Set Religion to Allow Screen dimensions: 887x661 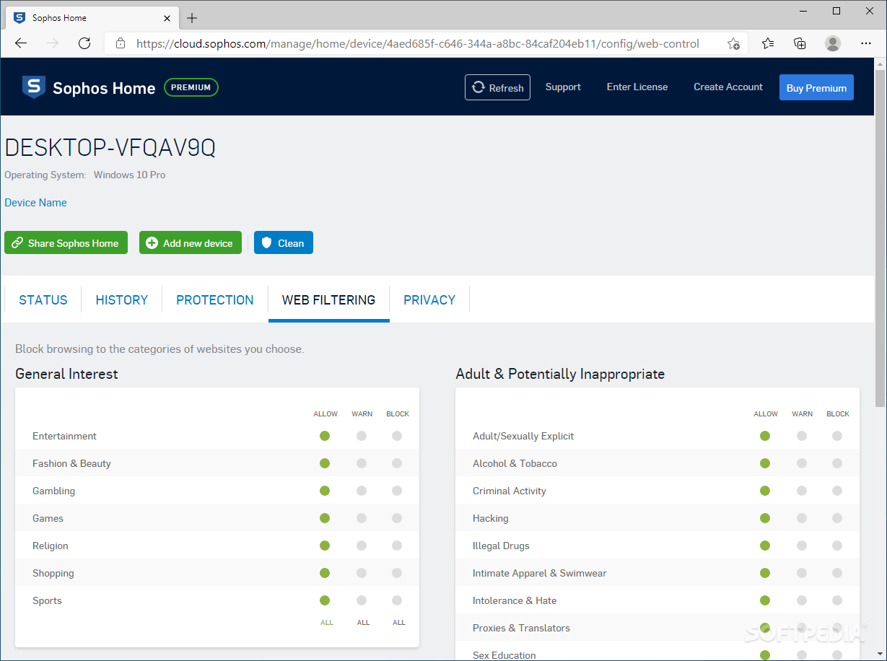click(325, 546)
